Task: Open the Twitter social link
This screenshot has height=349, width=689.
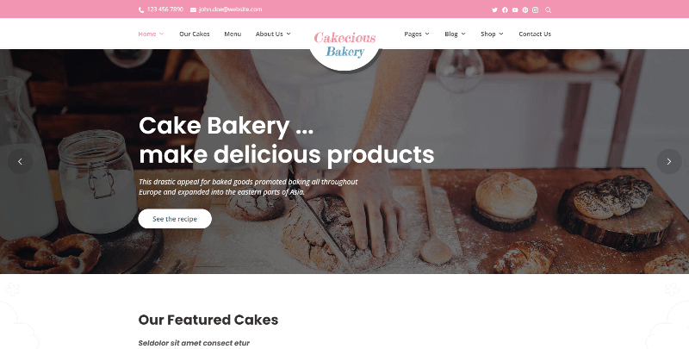Action: [494, 10]
